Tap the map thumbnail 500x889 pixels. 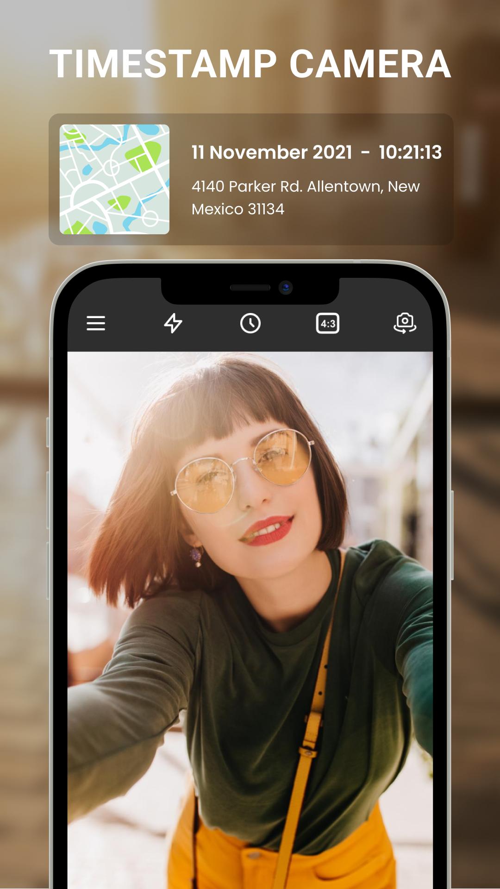114,179
